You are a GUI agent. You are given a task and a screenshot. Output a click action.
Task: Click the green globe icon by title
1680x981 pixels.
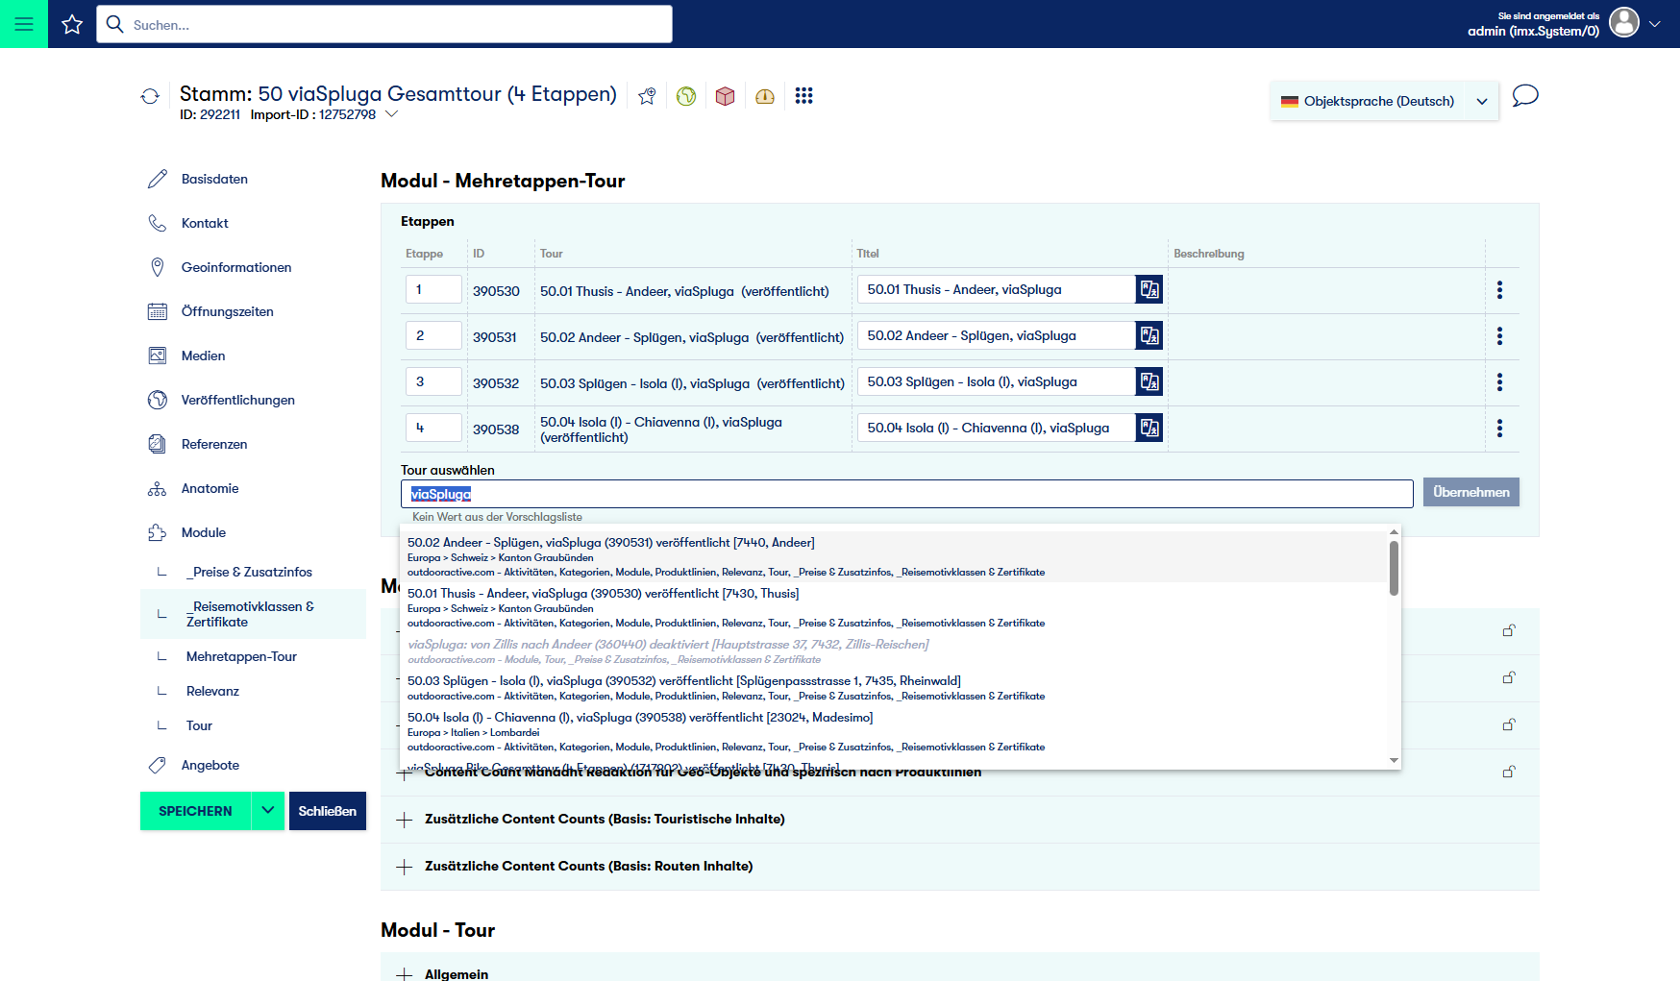point(686,96)
